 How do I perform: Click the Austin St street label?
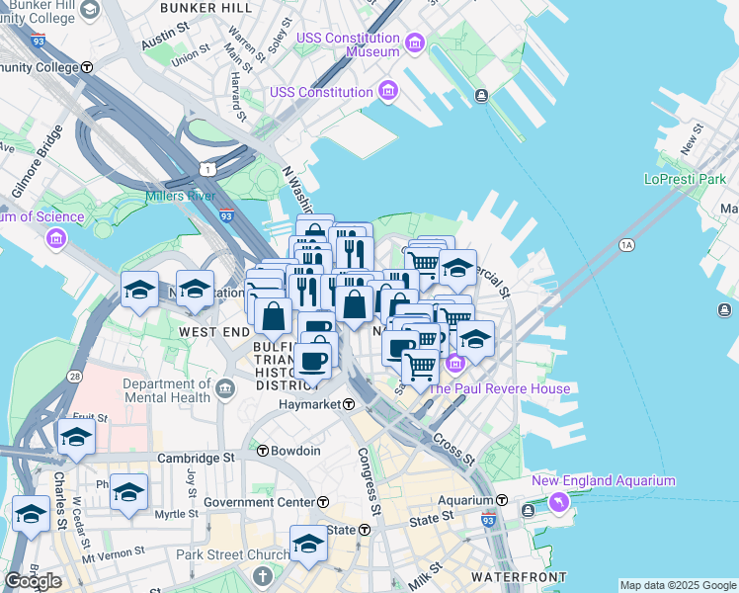coord(165,36)
